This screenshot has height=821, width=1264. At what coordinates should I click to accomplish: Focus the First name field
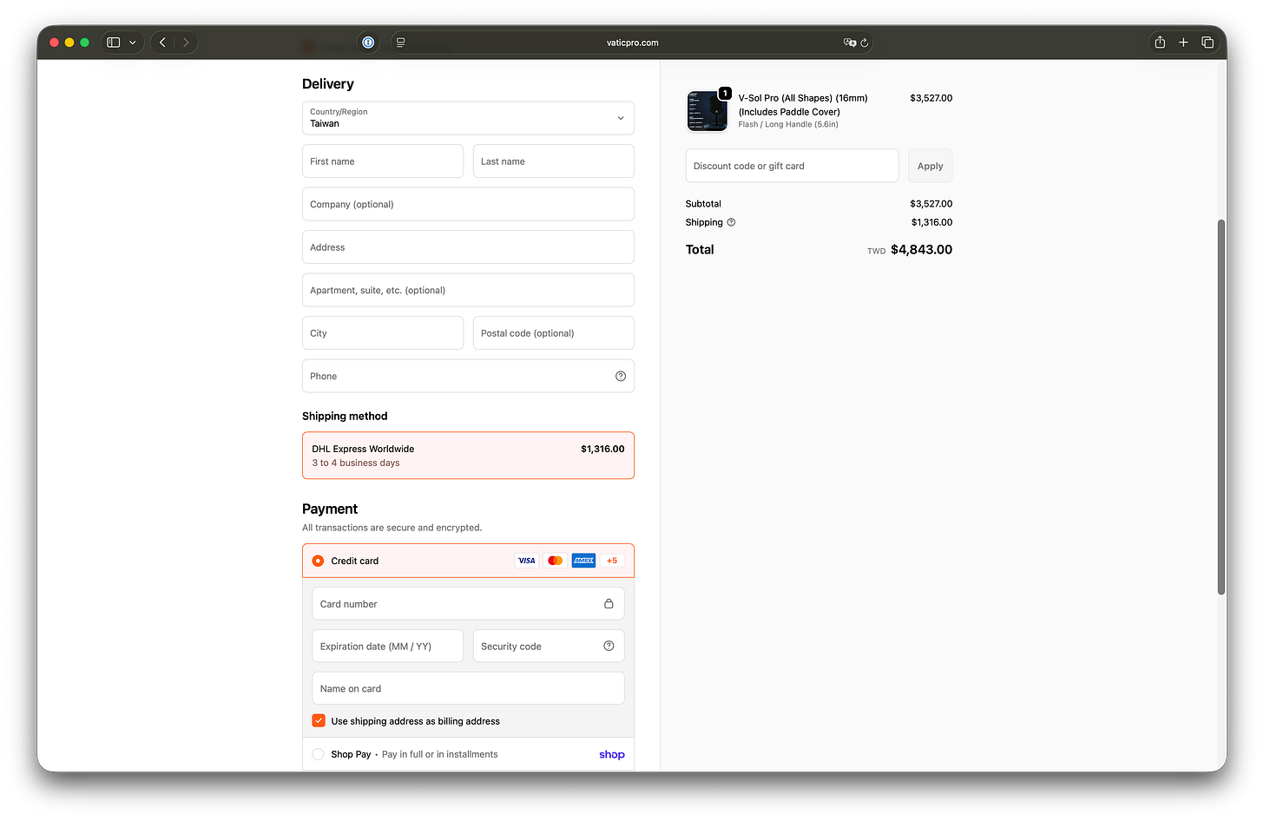click(x=383, y=161)
